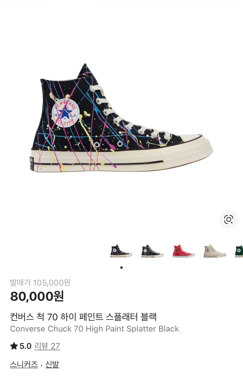Click the 발매가 105,000원 release price text

[x=40, y=282]
